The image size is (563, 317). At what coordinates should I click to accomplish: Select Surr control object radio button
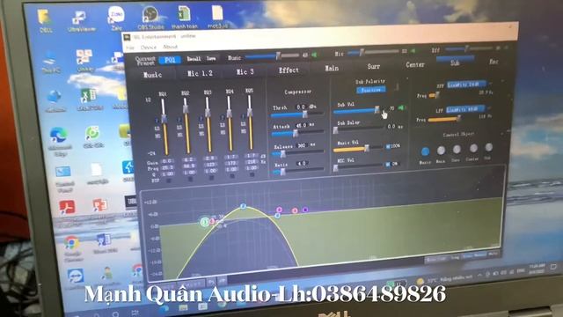pyautogui.click(x=457, y=149)
